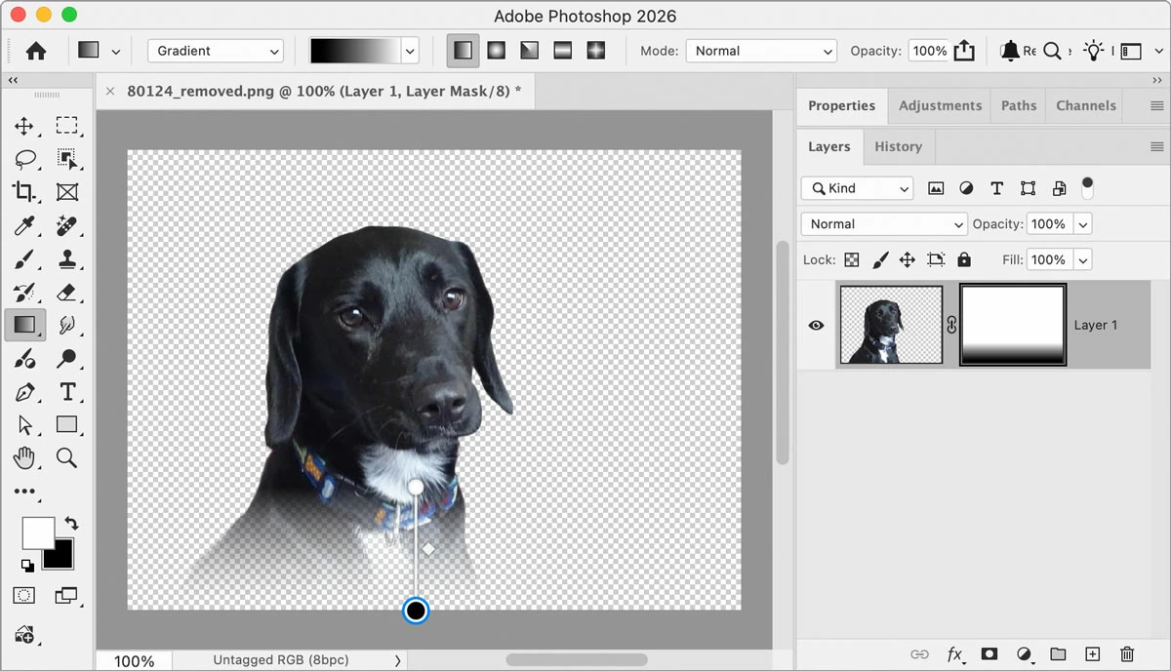Select the Eyedropper tool

click(24, 226)
